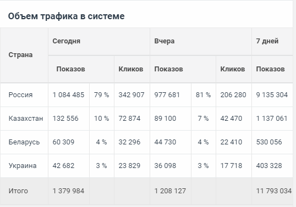The width and height of the screenshot is (296, 207).
Task: Click the Россия today impressions 1 084 485
Action: (x=68, y=95)
